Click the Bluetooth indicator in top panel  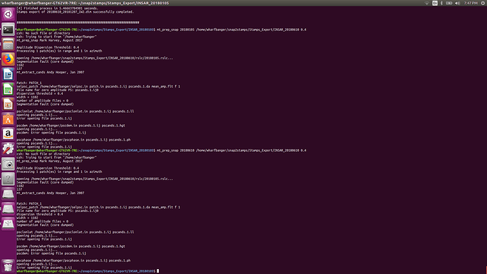[442, 3]
